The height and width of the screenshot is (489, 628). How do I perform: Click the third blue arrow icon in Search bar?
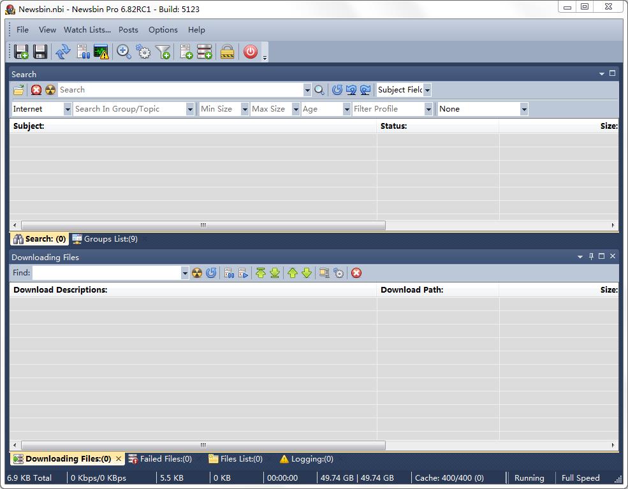(365, 90)
